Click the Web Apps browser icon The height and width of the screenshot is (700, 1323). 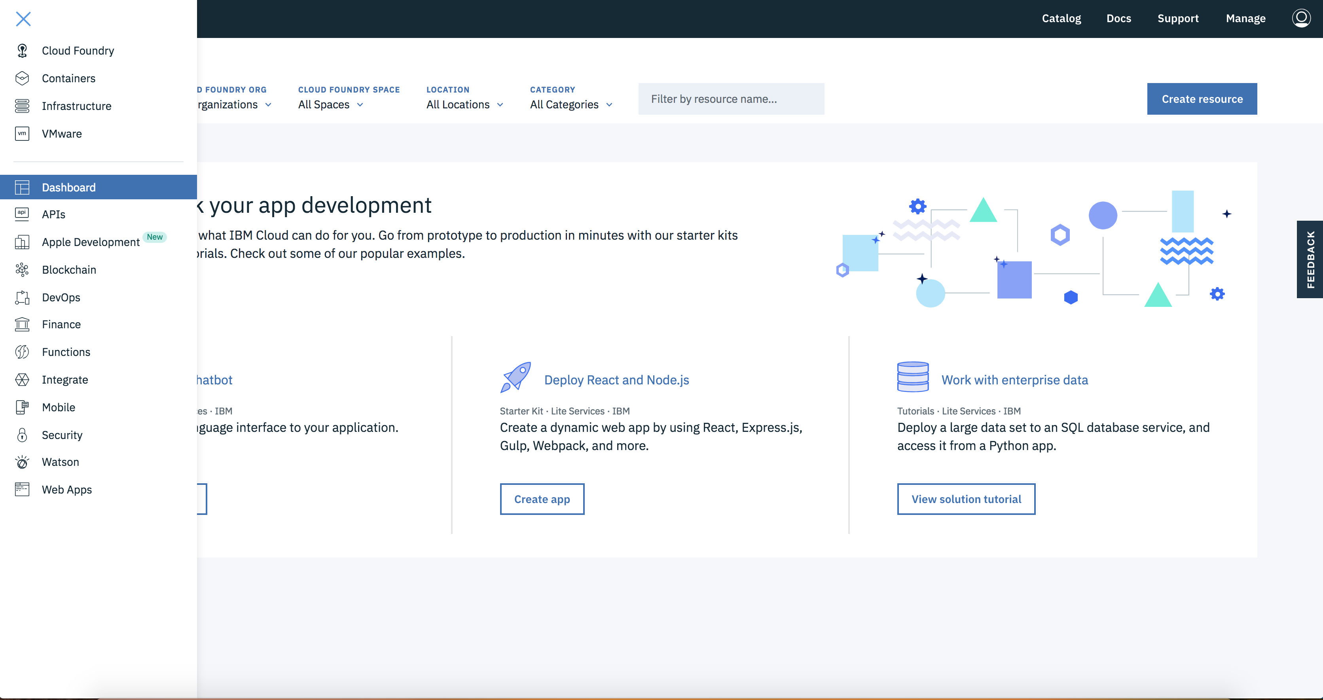pos(22,490)
